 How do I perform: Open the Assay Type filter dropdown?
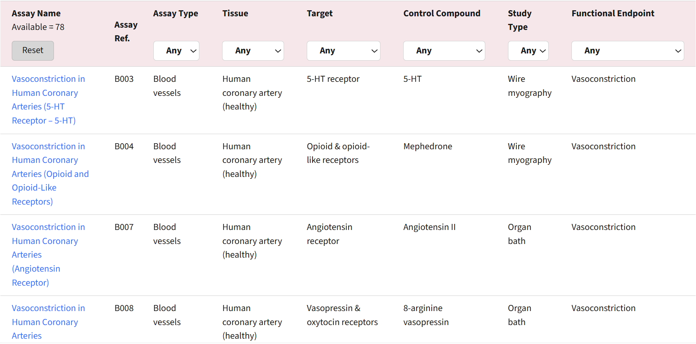[x=176, y=51]
